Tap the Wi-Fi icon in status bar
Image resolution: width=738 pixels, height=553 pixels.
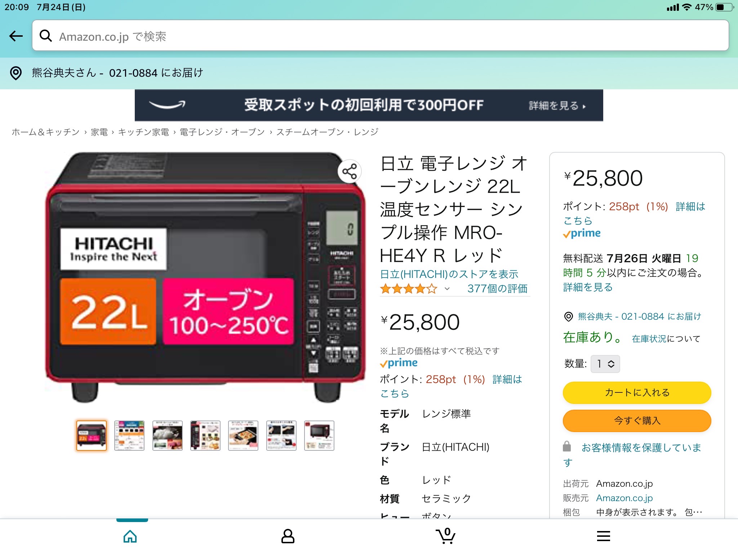pos(687,7)
